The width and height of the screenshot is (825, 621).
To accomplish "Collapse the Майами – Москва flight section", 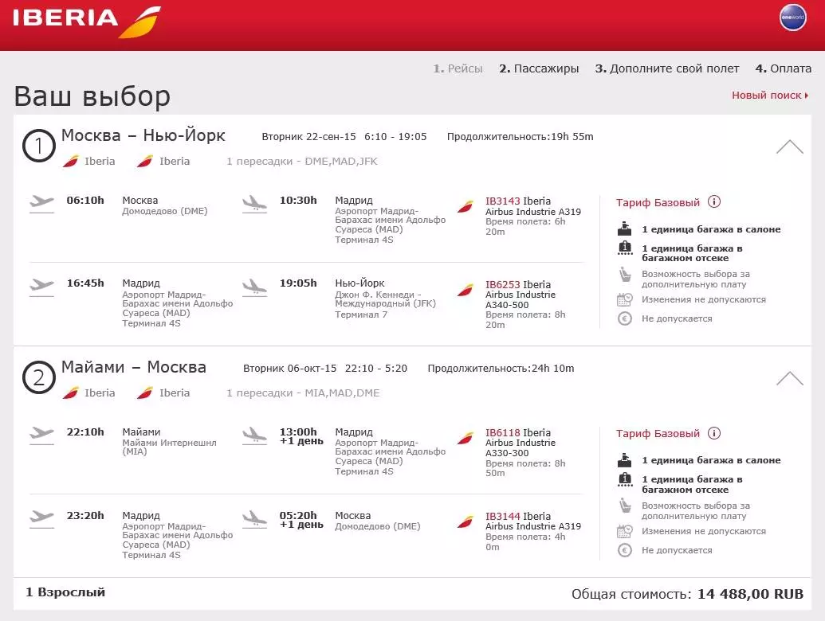I will [x=790, y=378].
